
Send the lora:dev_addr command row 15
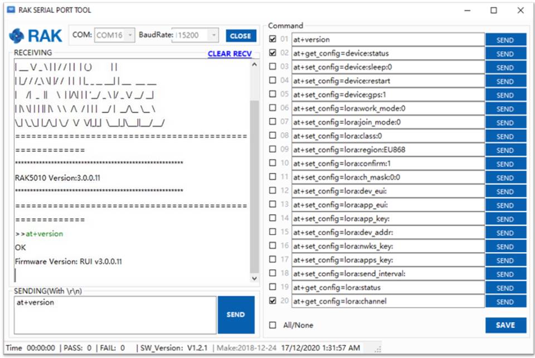tap(505, 233)
